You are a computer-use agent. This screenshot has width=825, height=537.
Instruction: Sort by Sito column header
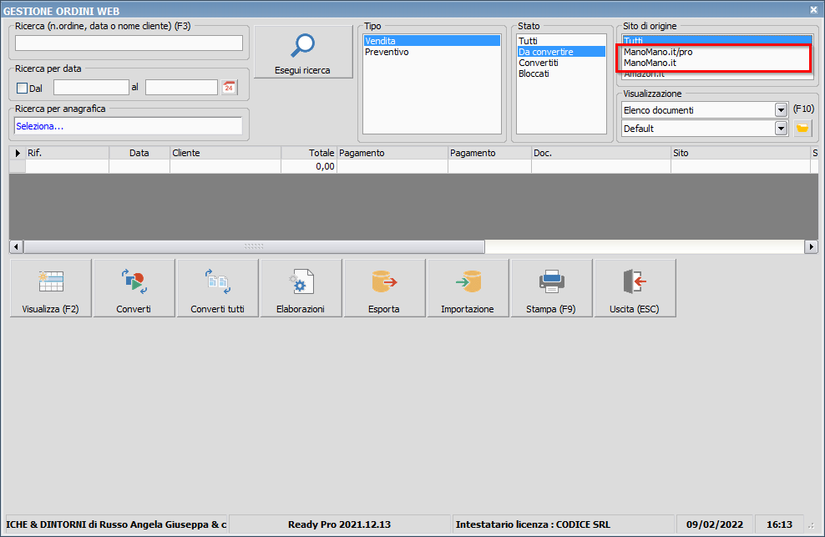point(741,153)
